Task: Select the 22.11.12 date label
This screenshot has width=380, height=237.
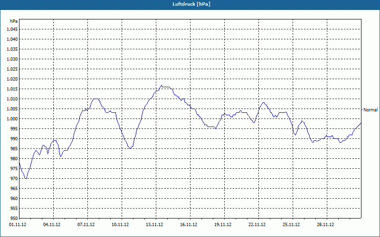Action: click(257, 225)
